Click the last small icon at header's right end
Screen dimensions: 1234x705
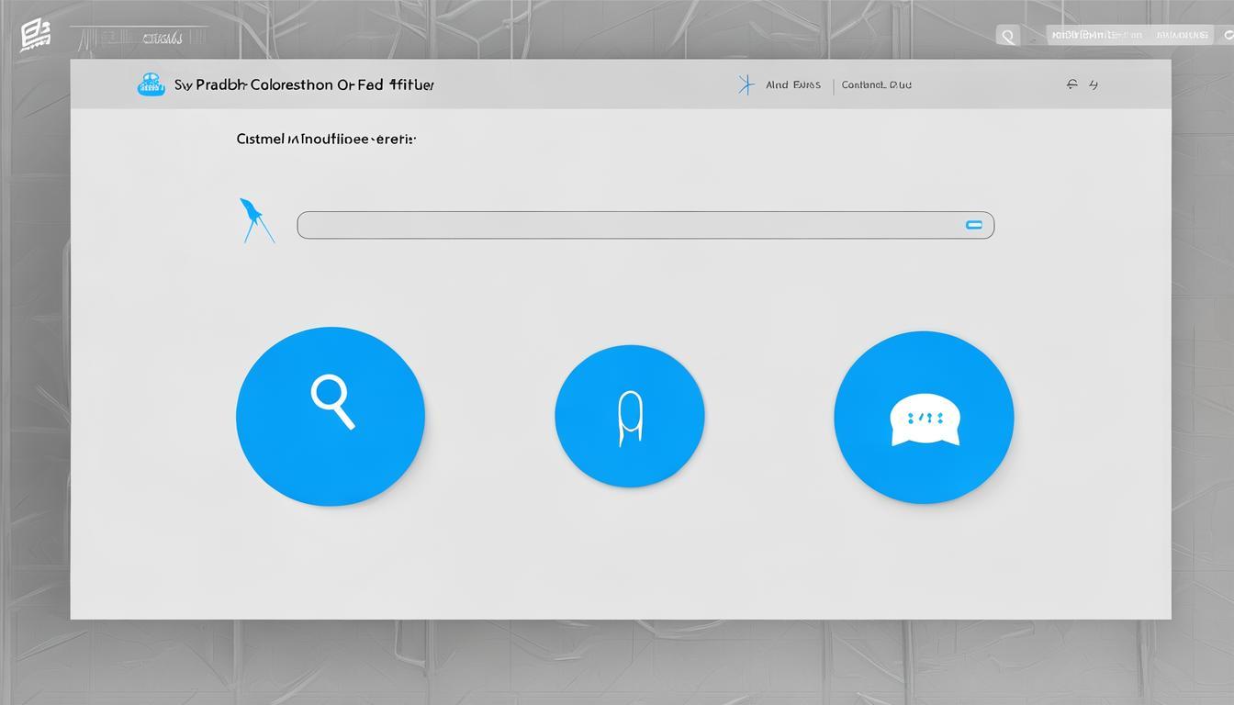click(1094, 84)
